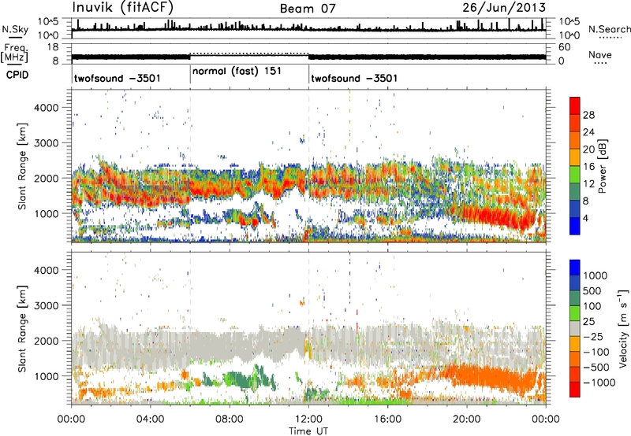Click the "28" label on the Power color bar
This screenshot has width=631, height=436.
coord(588,115)
